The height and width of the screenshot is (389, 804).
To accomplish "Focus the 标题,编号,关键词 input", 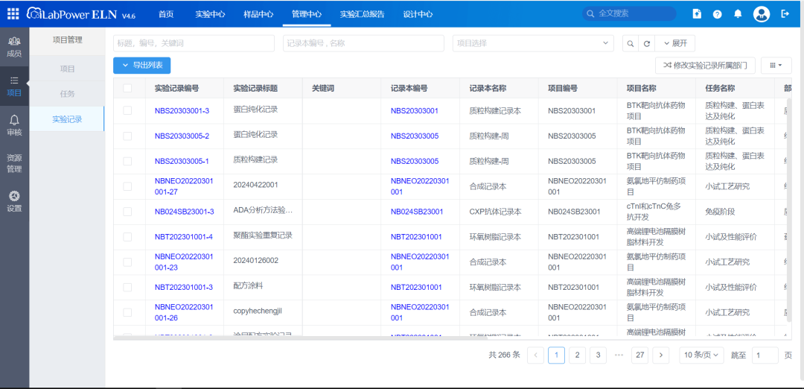I will click(194, 44).
